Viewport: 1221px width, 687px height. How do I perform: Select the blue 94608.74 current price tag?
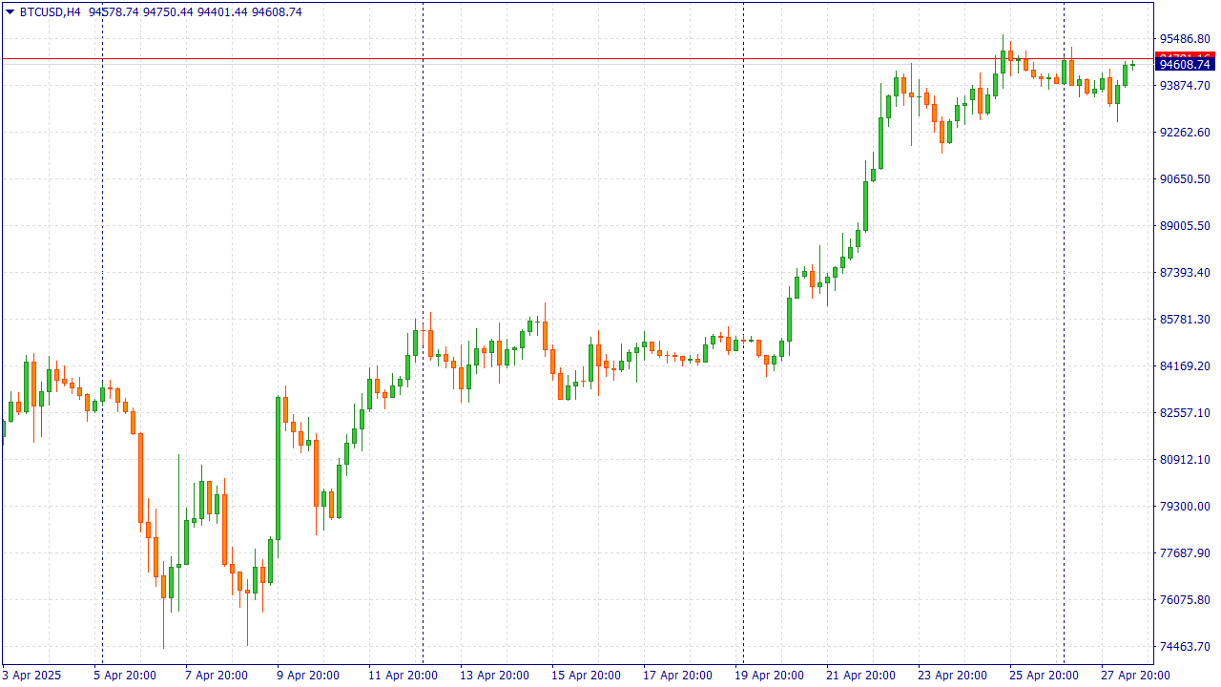(x=1184, y=65)
